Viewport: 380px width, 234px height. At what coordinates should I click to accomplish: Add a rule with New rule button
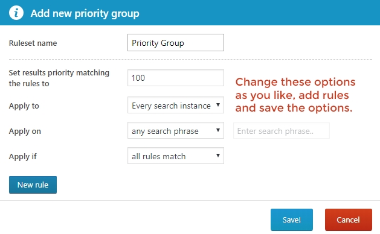coord(33,185)
